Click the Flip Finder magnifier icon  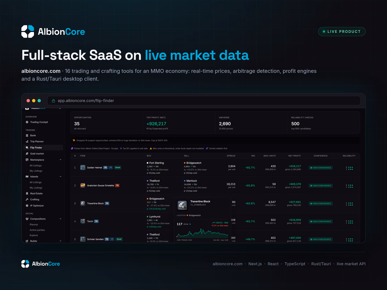(x=27, y=148)
